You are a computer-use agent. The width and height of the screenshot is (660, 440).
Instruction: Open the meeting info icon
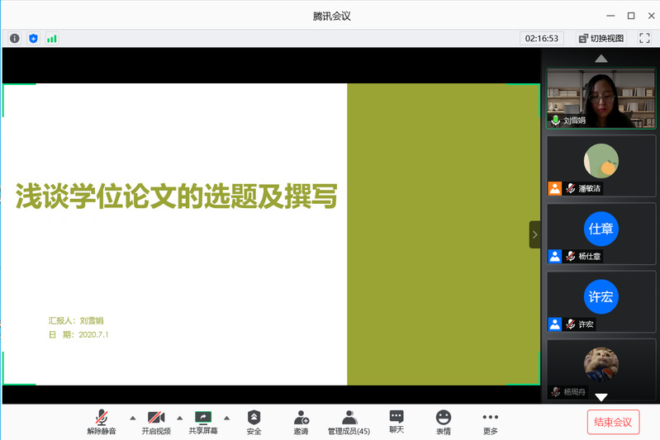point(15,38)
